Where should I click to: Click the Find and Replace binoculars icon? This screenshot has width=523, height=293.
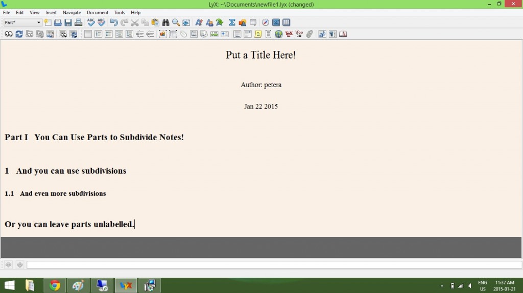pyautogui.click(x=165, y=22)
